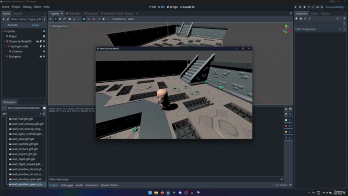Viewport: 348px width, 196px height.
Task: Open Scene menu
Action: 5,7
